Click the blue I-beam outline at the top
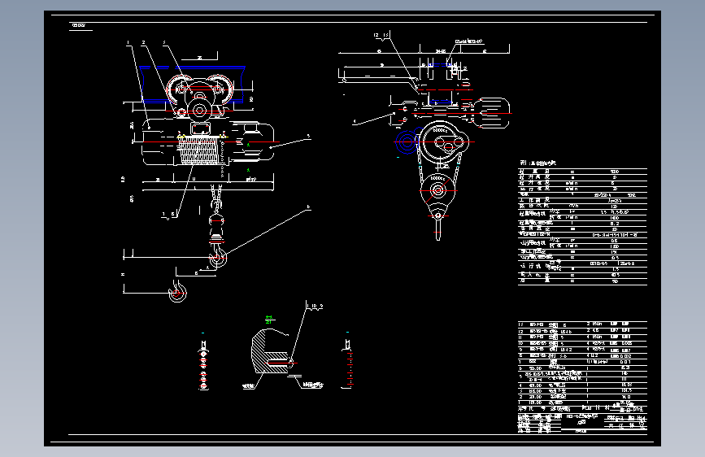The image size is (705, 457). pyautogui.click(x=193, y=84)
